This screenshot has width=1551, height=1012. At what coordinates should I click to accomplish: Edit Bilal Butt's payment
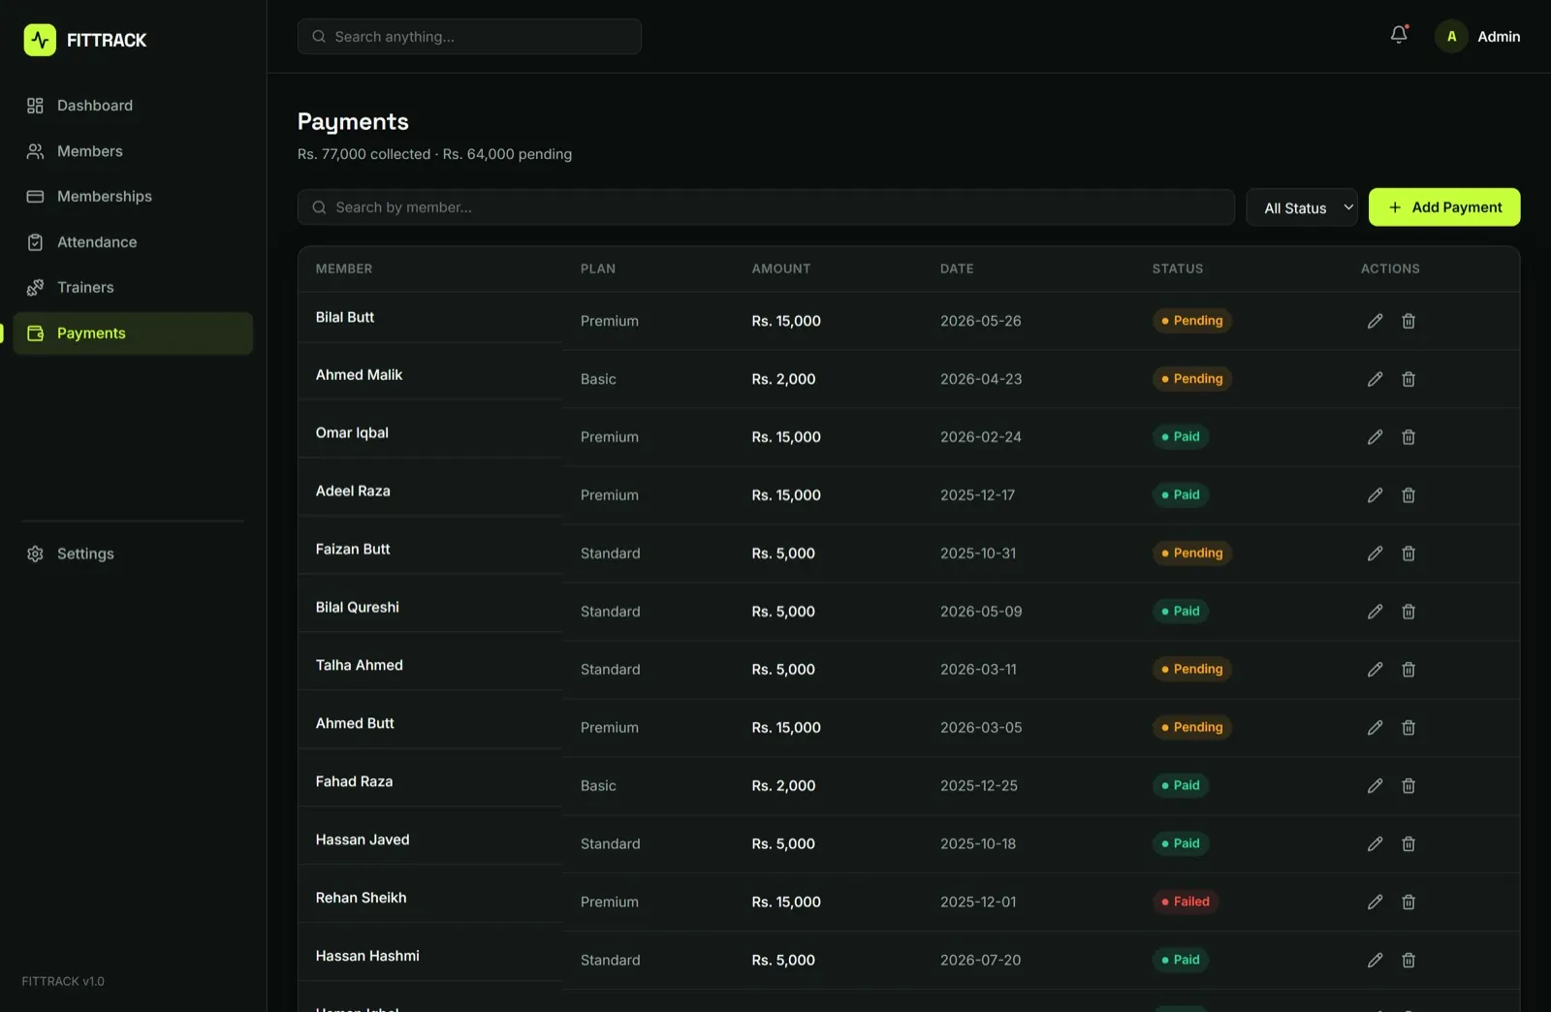click(1375, 321)
